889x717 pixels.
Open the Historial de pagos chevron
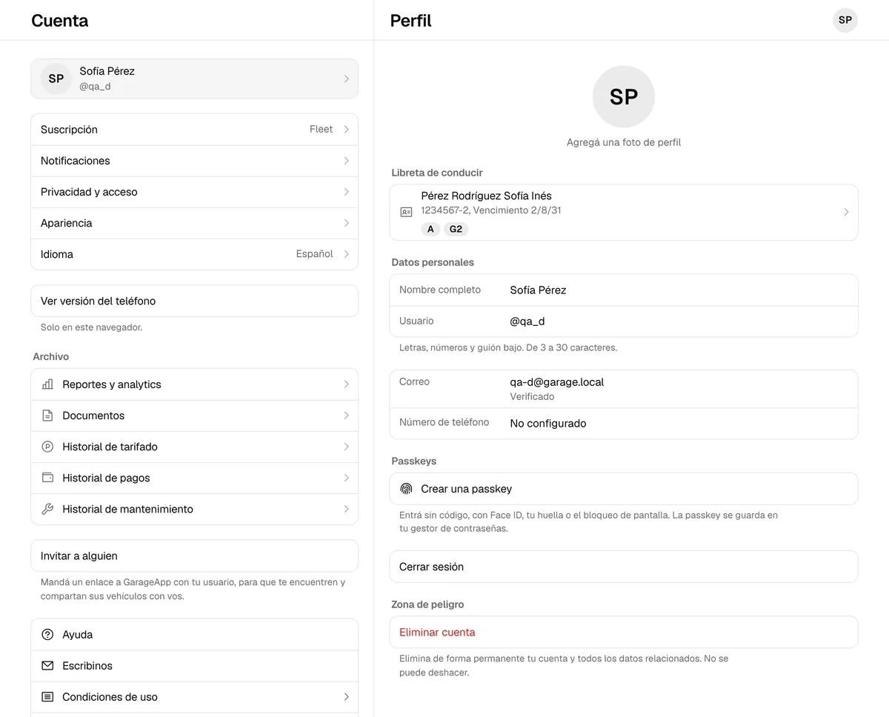346,478
